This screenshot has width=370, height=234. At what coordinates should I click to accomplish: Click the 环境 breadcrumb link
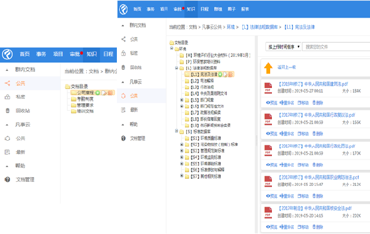click(231, 27)
